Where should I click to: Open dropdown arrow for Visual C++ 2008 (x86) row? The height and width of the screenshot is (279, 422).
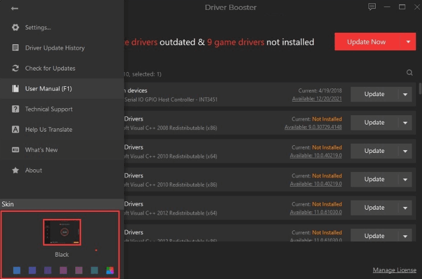(x=405, y=123)
